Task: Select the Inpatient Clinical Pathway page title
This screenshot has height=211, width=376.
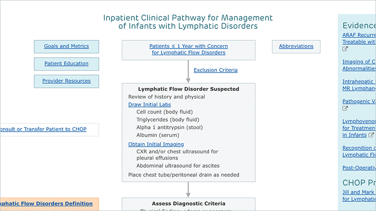Action: [188, 22]
